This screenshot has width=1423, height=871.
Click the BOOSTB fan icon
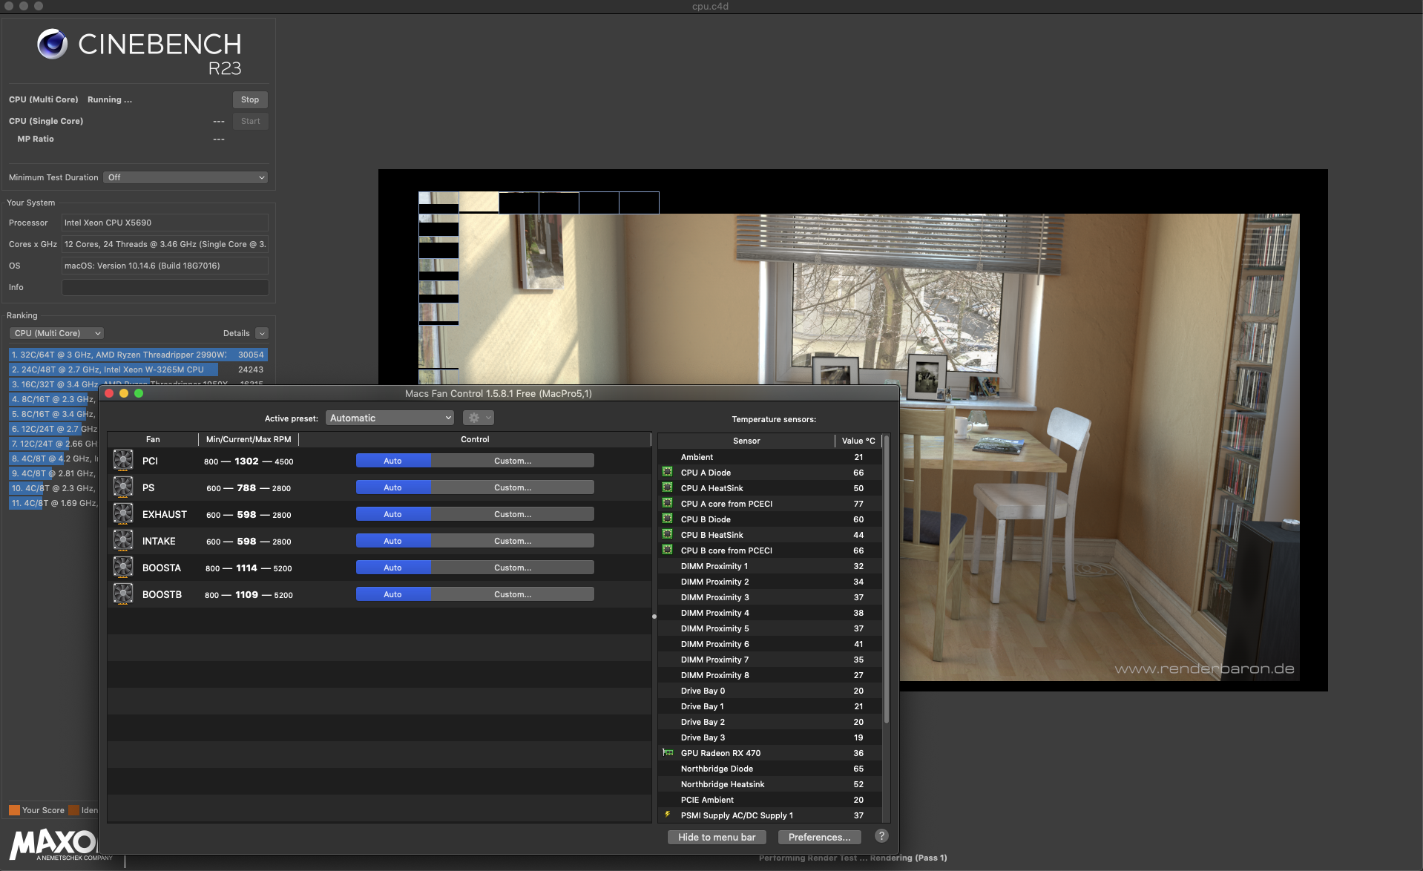point(123,594)
